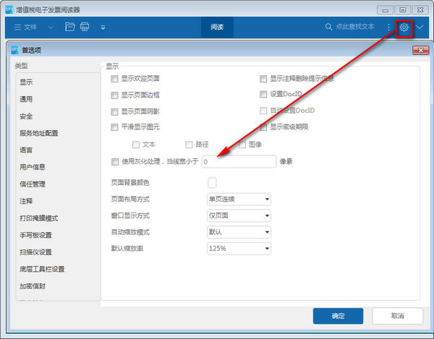434x339 pixels.
Task: Click the search magnifier icon
Action: coord(328,27)
